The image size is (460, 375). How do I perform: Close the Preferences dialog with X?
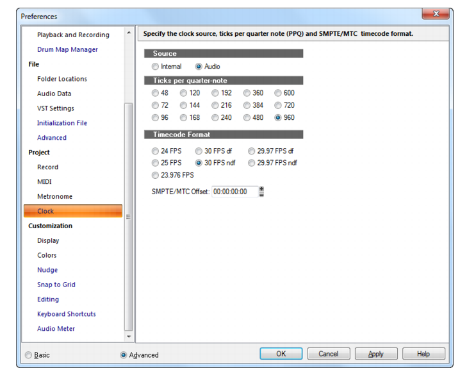point(436,14)
